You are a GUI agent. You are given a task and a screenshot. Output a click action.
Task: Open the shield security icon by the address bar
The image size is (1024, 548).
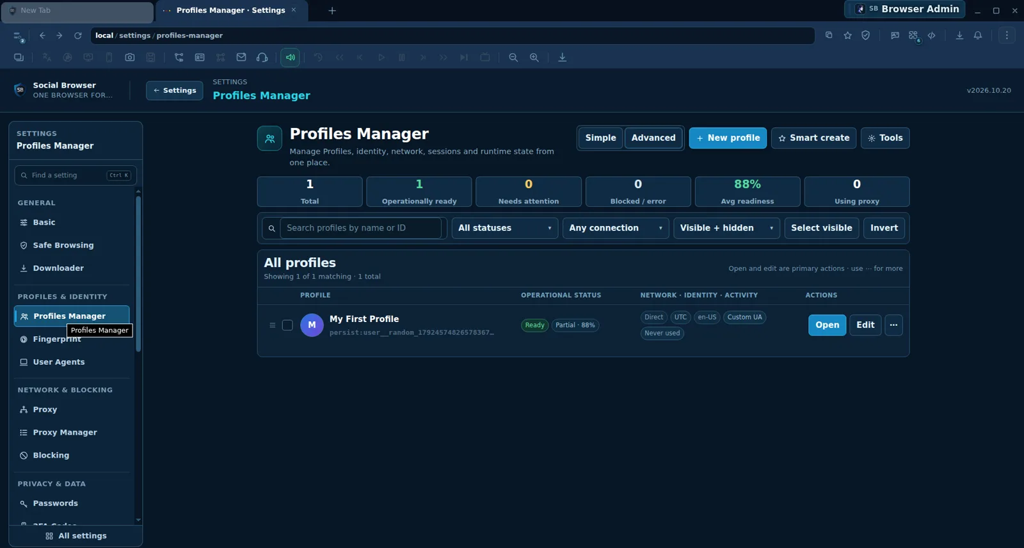click(866, 36)
